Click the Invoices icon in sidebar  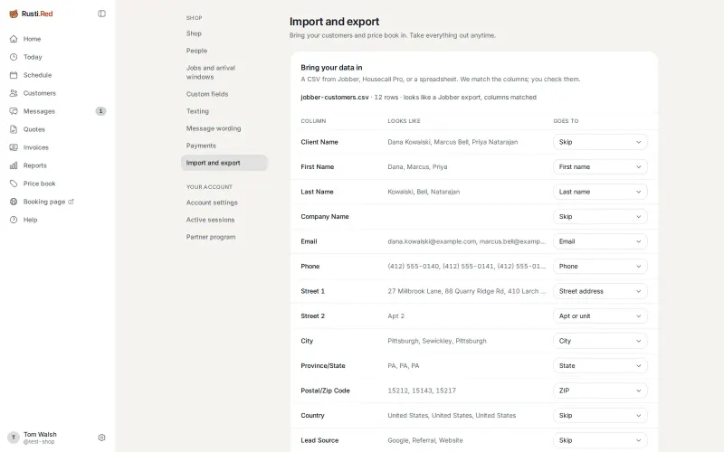click(x=14, y=147)
